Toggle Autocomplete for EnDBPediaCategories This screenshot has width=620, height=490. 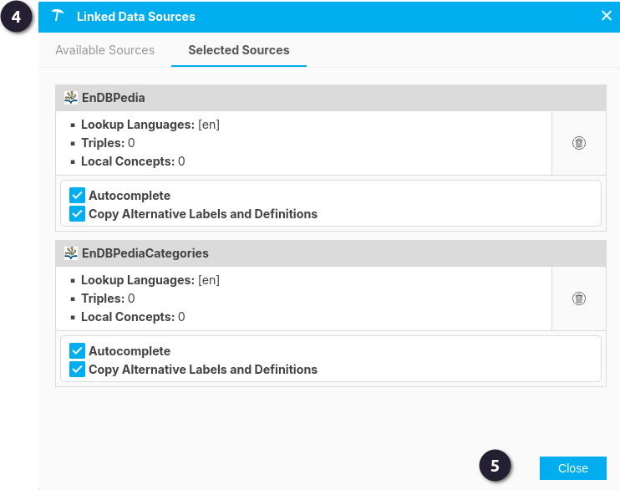tap(77, 351)
